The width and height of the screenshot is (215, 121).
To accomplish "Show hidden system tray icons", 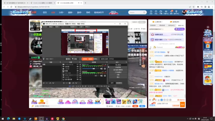I will point(188,119).
